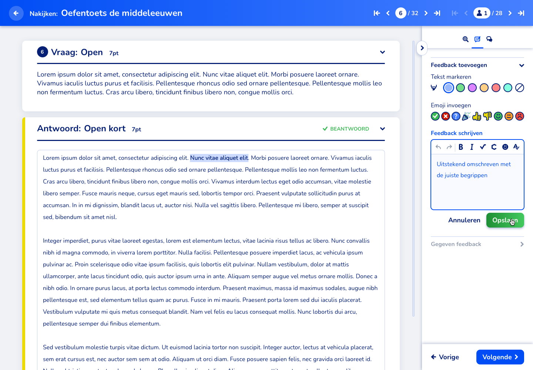Choose the purple highlight color
Viewport: 533px width, 370px height.
[472, 88]
